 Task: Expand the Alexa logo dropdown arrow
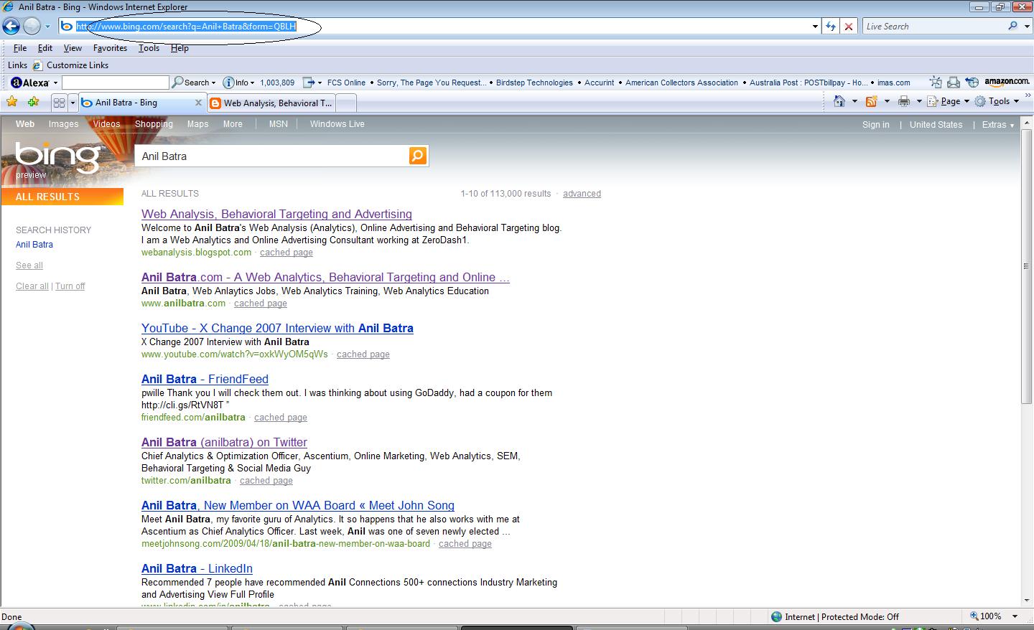pyautogui.click(x=55, y=83)
